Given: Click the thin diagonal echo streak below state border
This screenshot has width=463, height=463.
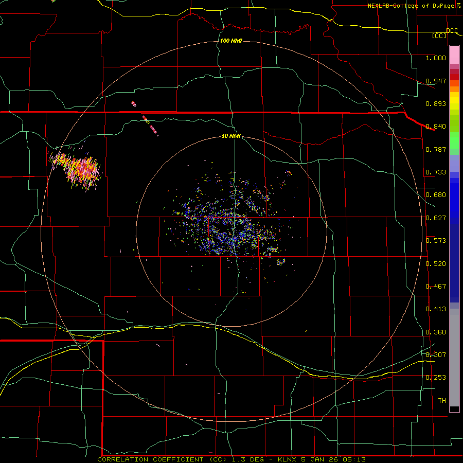Looking at the screenshot, I should click(151, 126).
